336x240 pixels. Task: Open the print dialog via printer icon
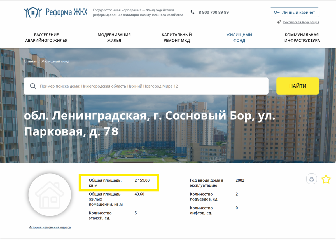(x=311, y=179)
